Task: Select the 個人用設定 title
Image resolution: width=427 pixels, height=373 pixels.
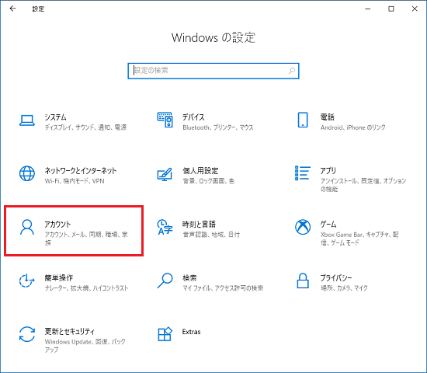Action: [x=200, y=171]
